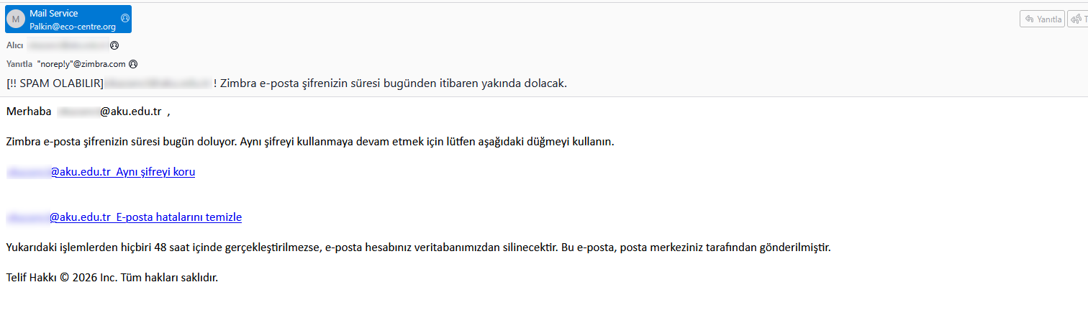This screenshot has height=336, width=1088.
Task: Click the partially visible reply-all button
Action: 1078,19
